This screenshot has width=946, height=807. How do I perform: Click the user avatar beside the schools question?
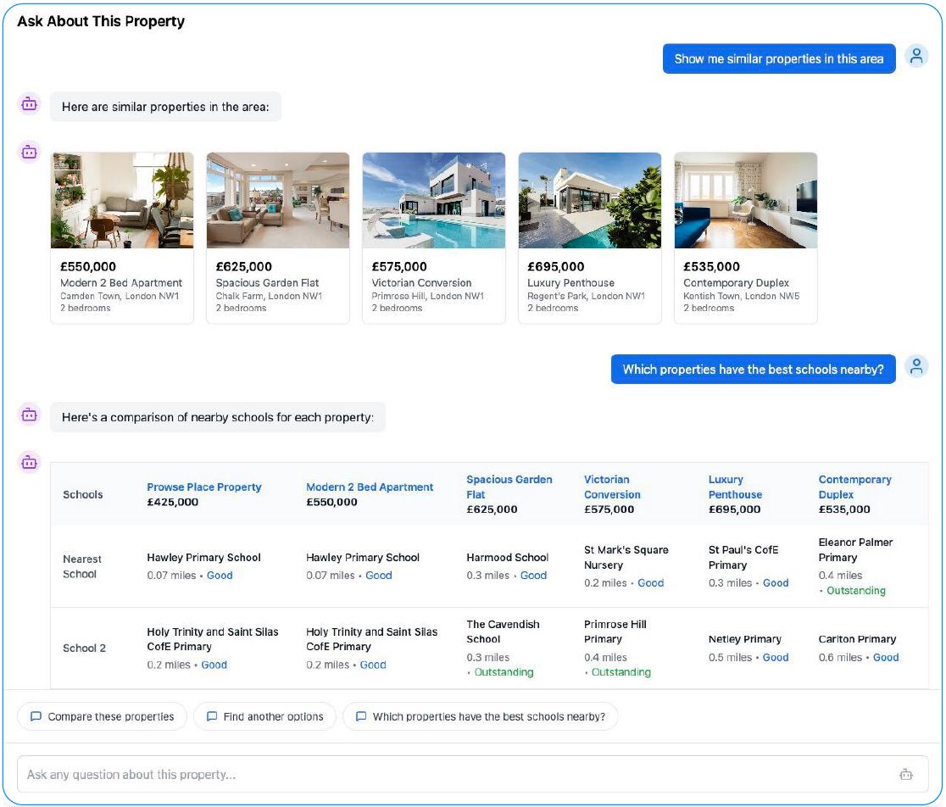916,367
